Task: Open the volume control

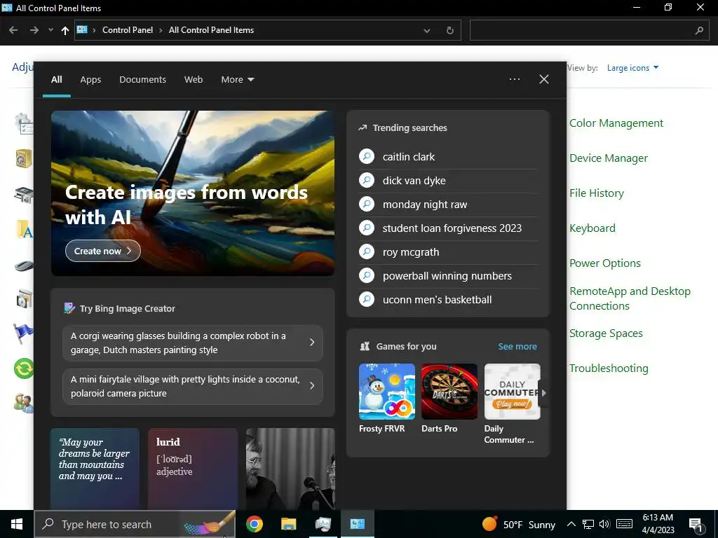Action: pos(604,524)
